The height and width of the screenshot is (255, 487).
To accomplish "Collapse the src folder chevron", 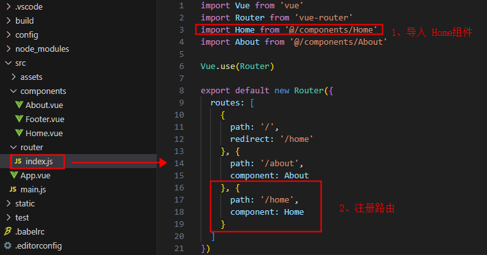I will pos(8,63).
